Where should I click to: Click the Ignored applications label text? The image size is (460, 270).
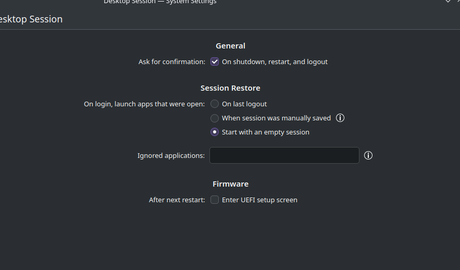click(x=171, y=155)
